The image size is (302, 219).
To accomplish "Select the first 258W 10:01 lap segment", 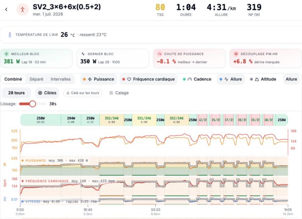I will click(41, 120).
